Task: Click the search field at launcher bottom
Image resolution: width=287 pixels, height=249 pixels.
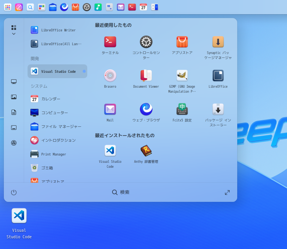Action: (x=121, y=192)
